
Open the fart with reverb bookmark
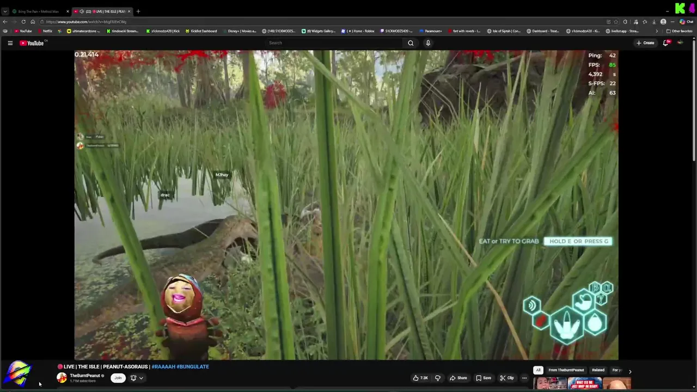(464, 31)
